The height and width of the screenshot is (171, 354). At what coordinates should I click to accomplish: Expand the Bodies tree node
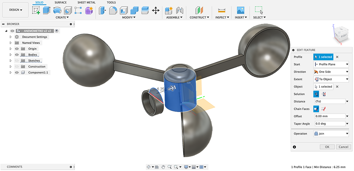tap(10, 55)
